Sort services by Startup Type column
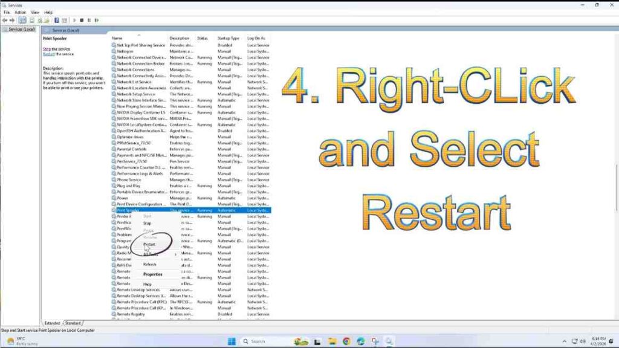This screenshot has width=619, height=348. (x=228, y=38)
